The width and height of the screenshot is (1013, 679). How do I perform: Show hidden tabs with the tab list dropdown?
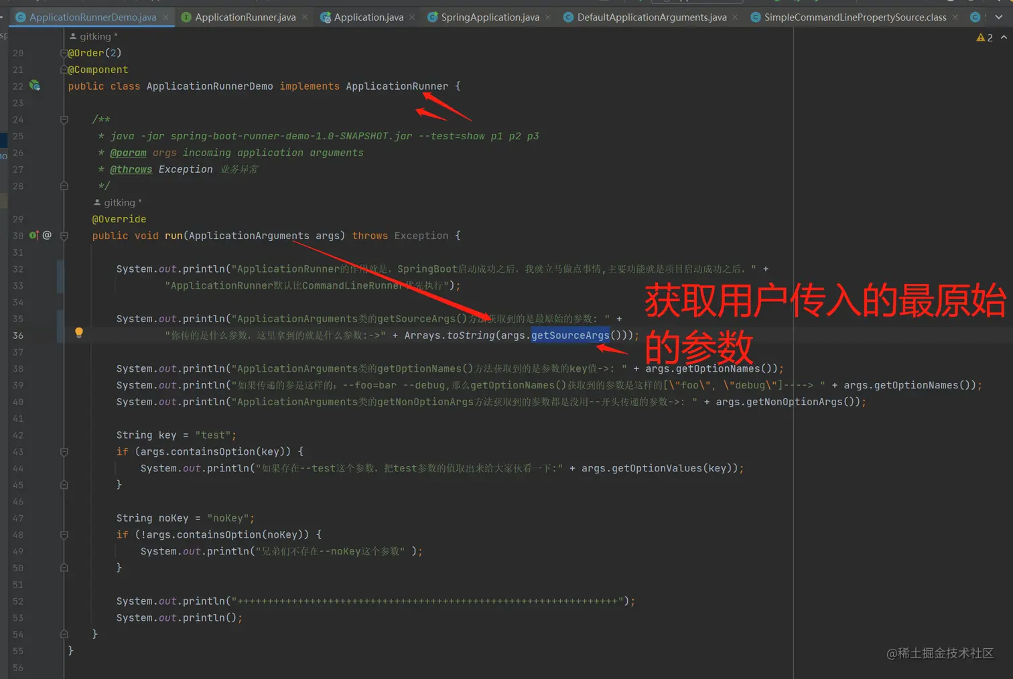[x=999, y=17]
